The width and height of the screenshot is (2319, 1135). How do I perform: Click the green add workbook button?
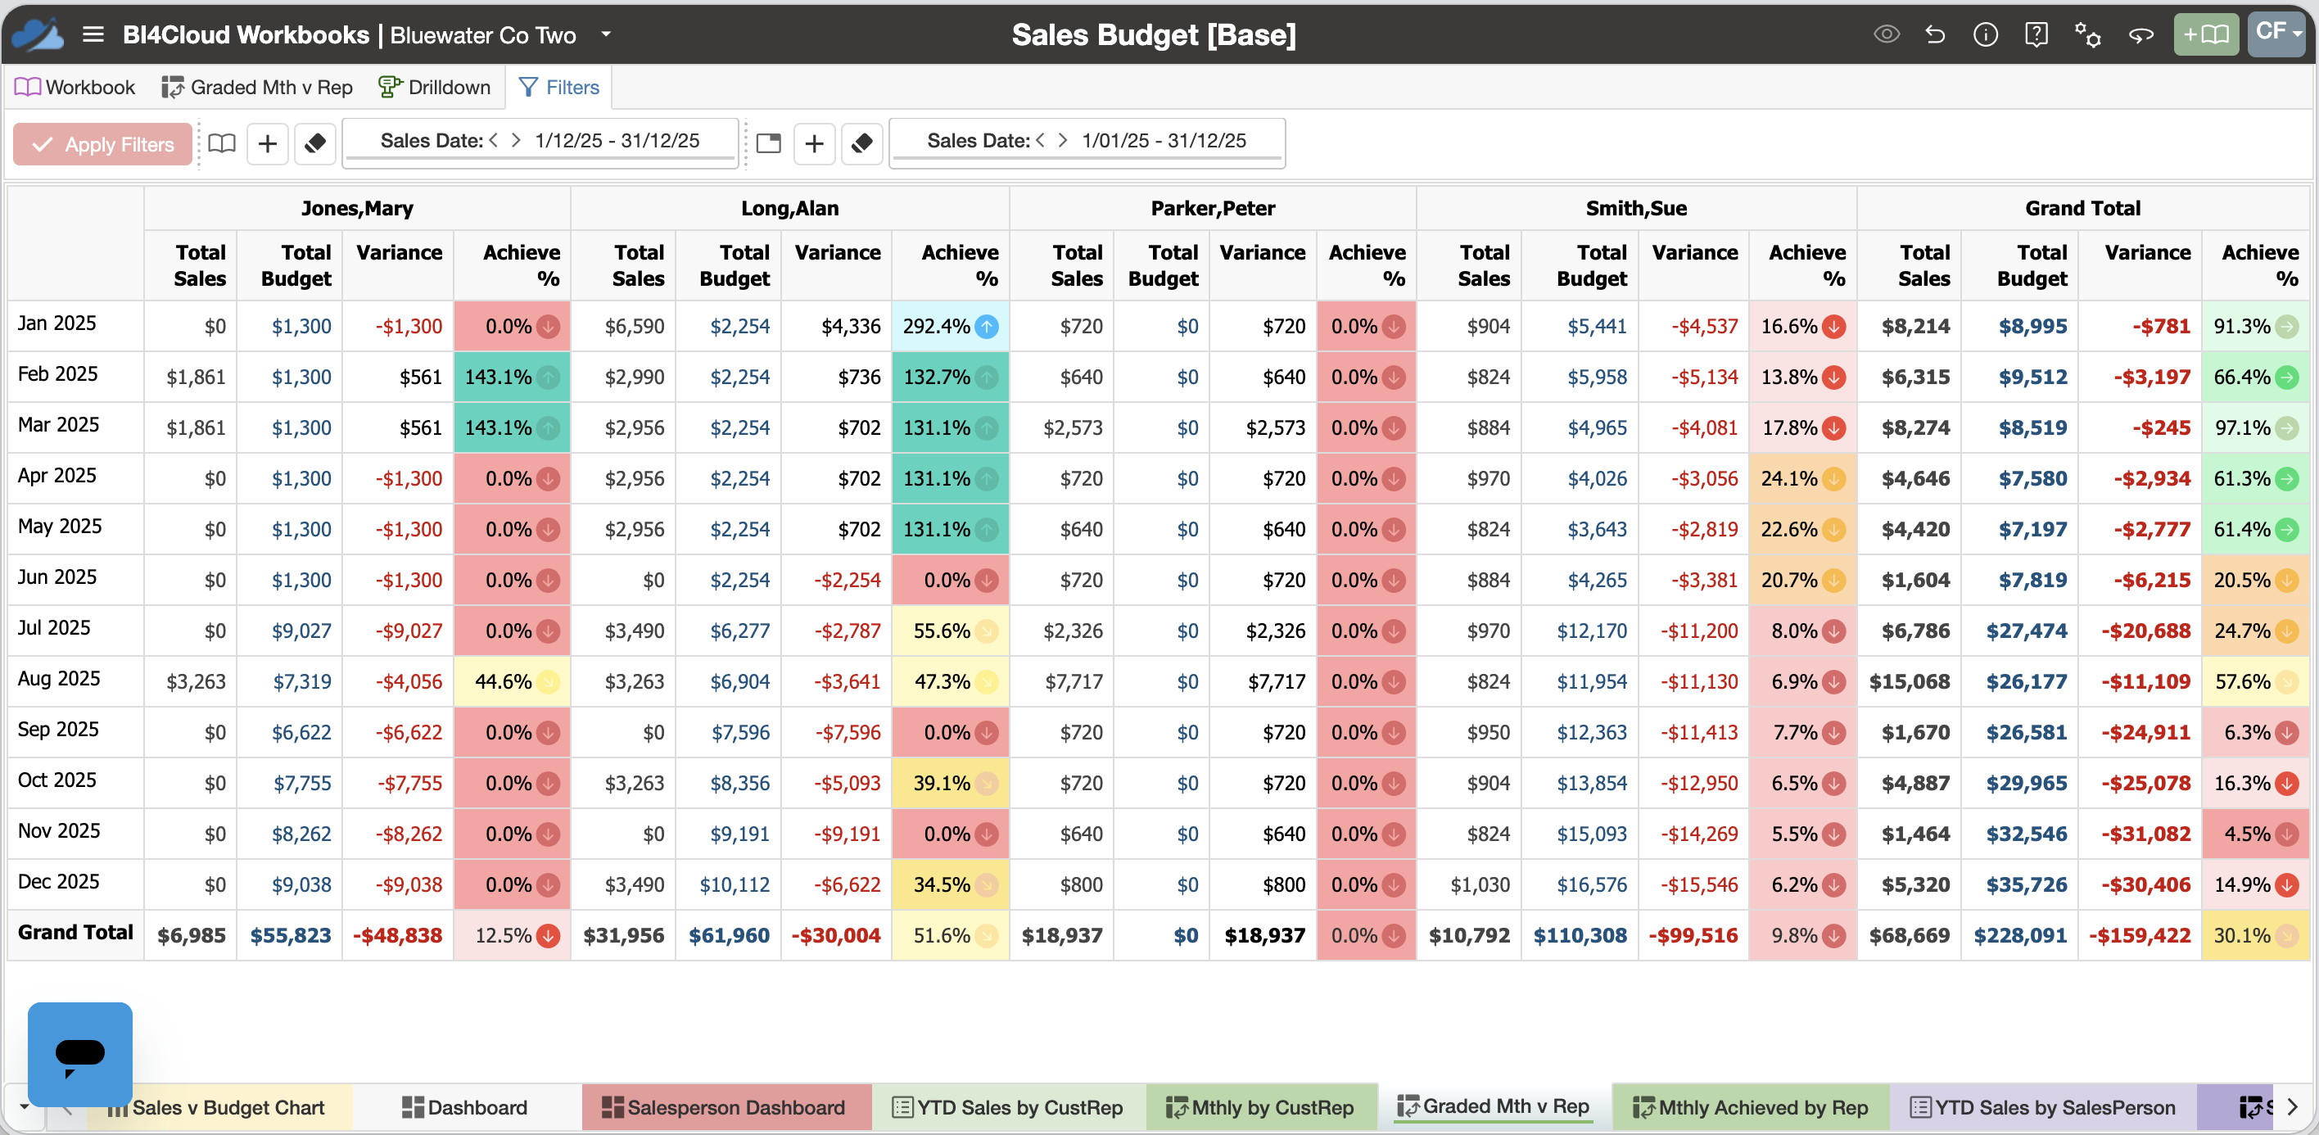pyautogui.click(x=2205, y=34)
